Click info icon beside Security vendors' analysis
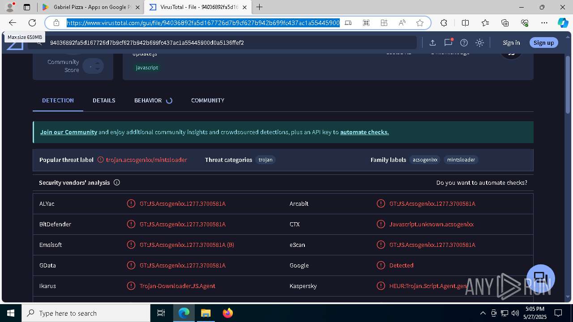The image size is (573, 322). tap(117, 182)
